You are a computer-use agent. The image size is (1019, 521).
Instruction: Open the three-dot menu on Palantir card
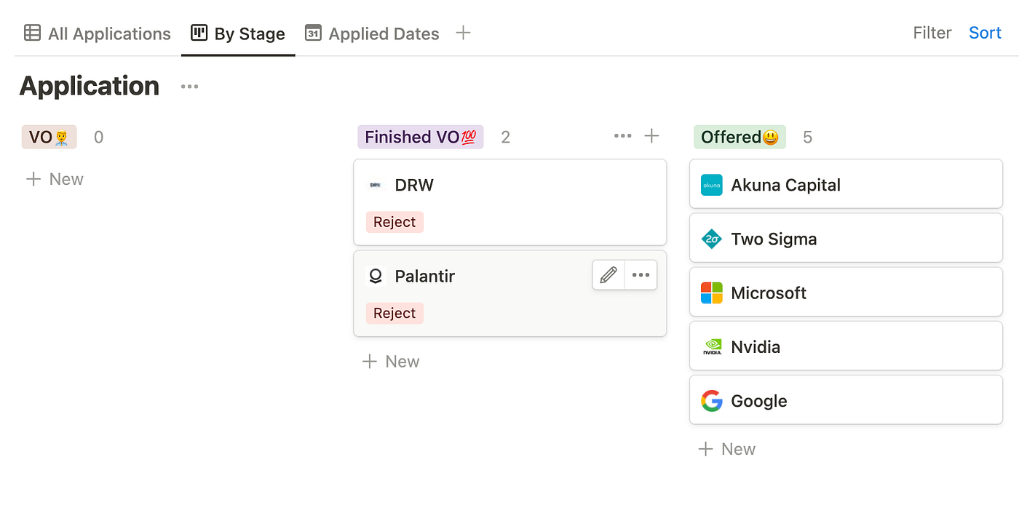tap(641, 275)
